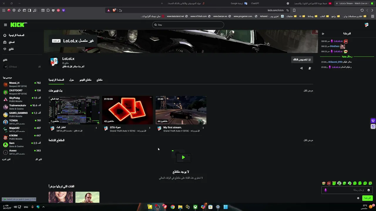Open SkyPubg recommended channel
The width and height of the screenshot is (376, 211).
pyautogui.click(x=22, y=99)
